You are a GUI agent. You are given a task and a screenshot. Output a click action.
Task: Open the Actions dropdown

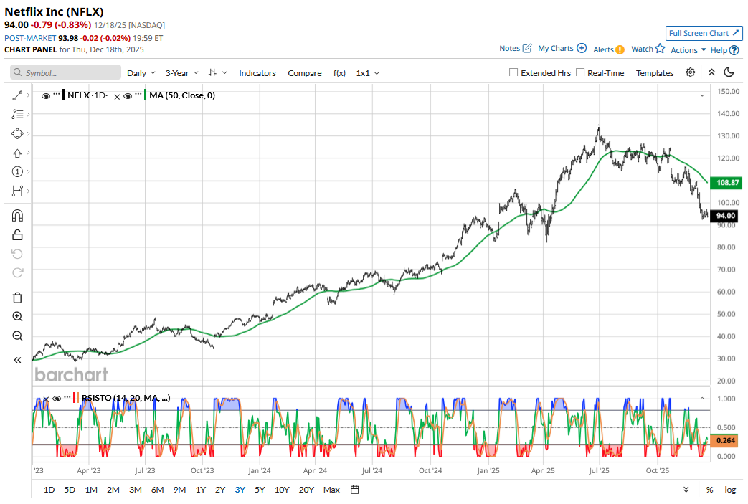(688, 50)
